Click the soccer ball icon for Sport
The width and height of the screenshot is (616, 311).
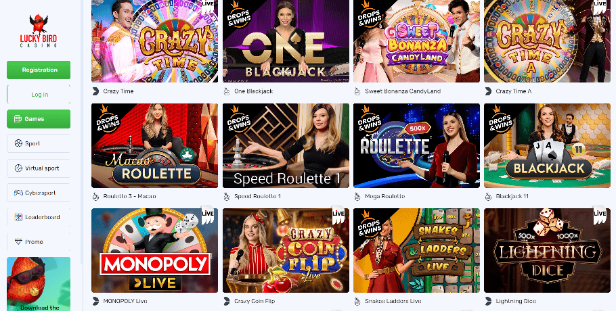pos(18,143)
